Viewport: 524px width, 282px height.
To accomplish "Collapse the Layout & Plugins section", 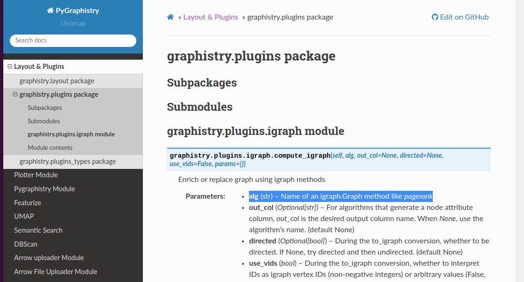I will [x=10, y=67].
